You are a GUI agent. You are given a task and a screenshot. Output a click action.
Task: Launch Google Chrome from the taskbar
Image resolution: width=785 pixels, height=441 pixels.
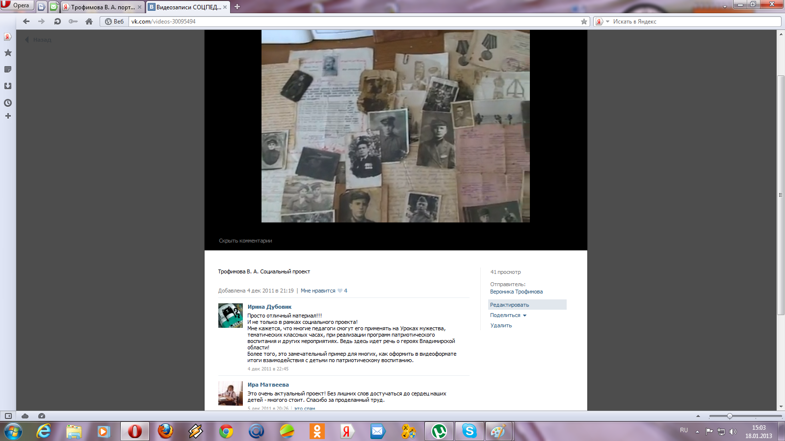226,431
